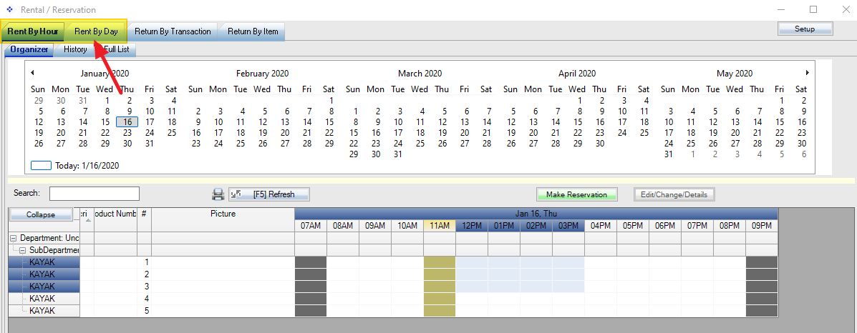This screenshot has height=333, width=857.
Task: Select April 1 in calendar
Action: 580,101
